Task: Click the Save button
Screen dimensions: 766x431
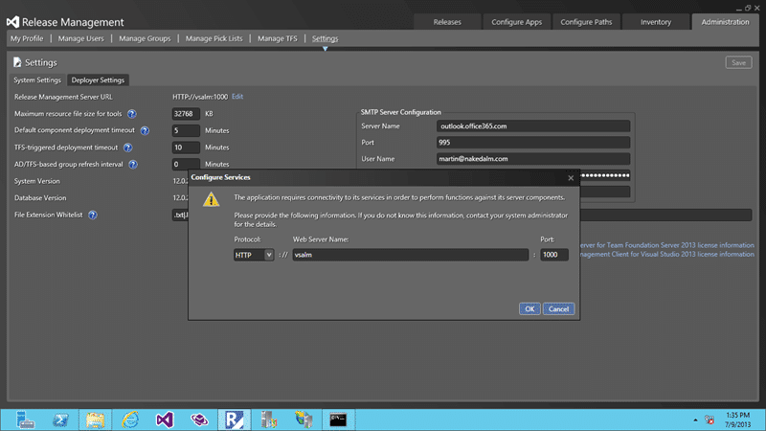Action: [738, 62]
